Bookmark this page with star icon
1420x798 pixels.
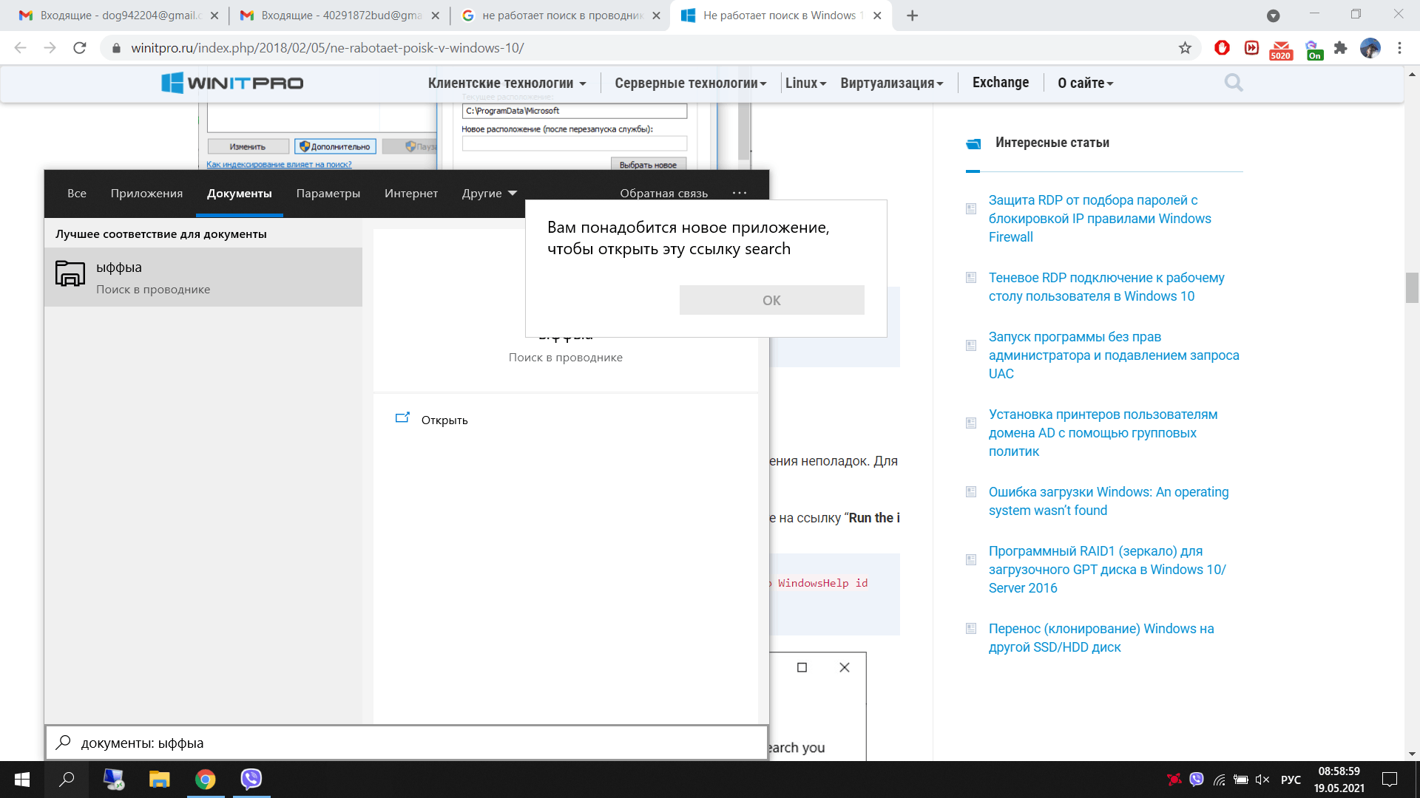click(x=1185, y=48)
